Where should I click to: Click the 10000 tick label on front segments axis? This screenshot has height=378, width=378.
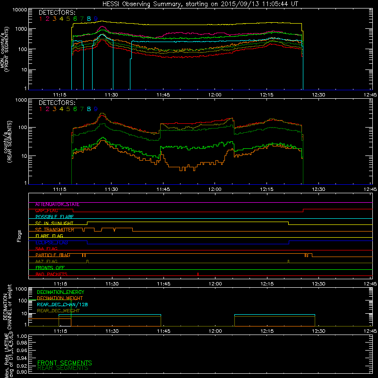pos(20,10)
